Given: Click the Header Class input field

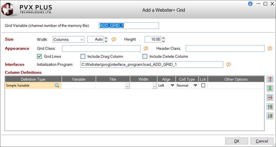Looking at the screenshot, I should 225,48.
